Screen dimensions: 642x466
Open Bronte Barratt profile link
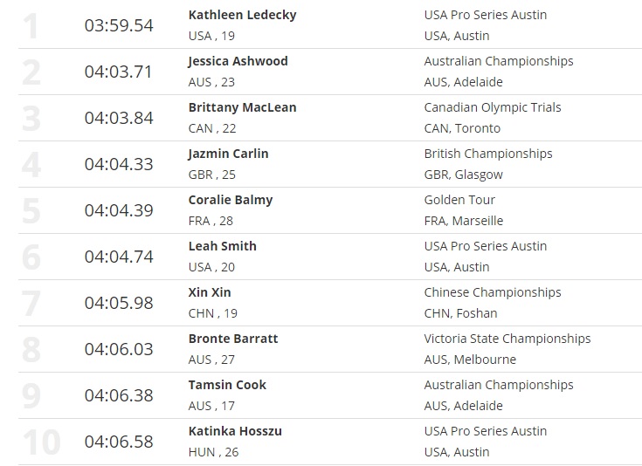pyautogui.click(x=233, y=339)
